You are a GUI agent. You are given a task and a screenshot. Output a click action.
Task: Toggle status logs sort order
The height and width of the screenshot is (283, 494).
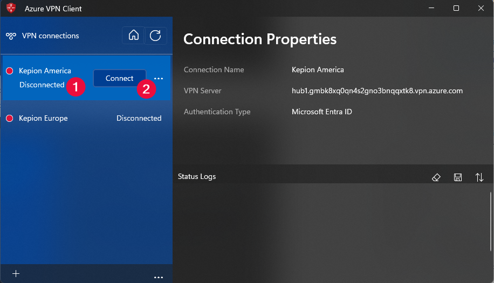tap(479, 177)
